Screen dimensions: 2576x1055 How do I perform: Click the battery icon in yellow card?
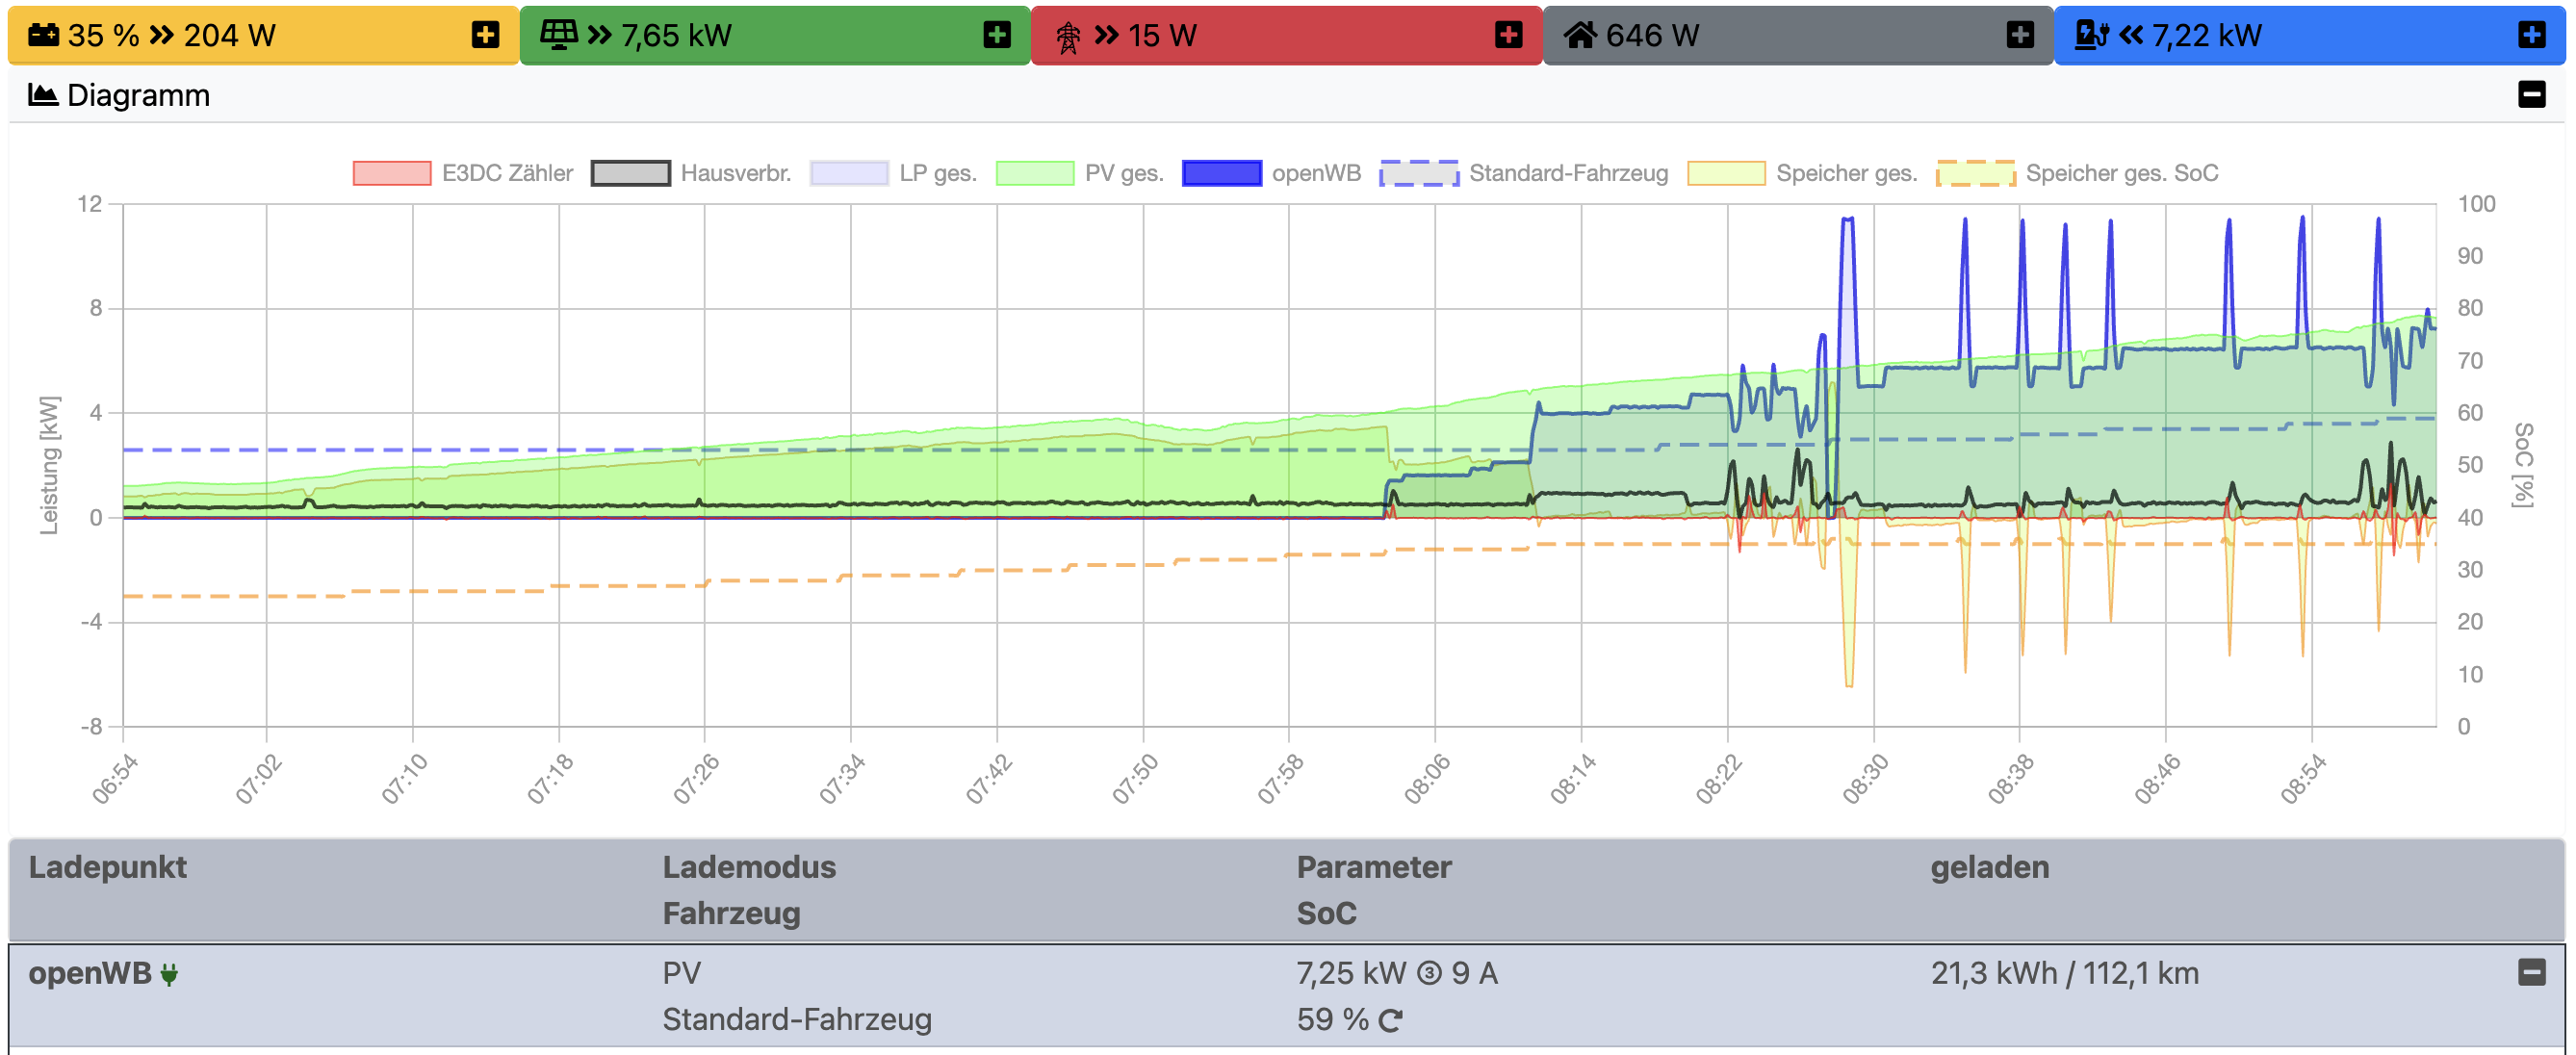click(x=43, y=36)
